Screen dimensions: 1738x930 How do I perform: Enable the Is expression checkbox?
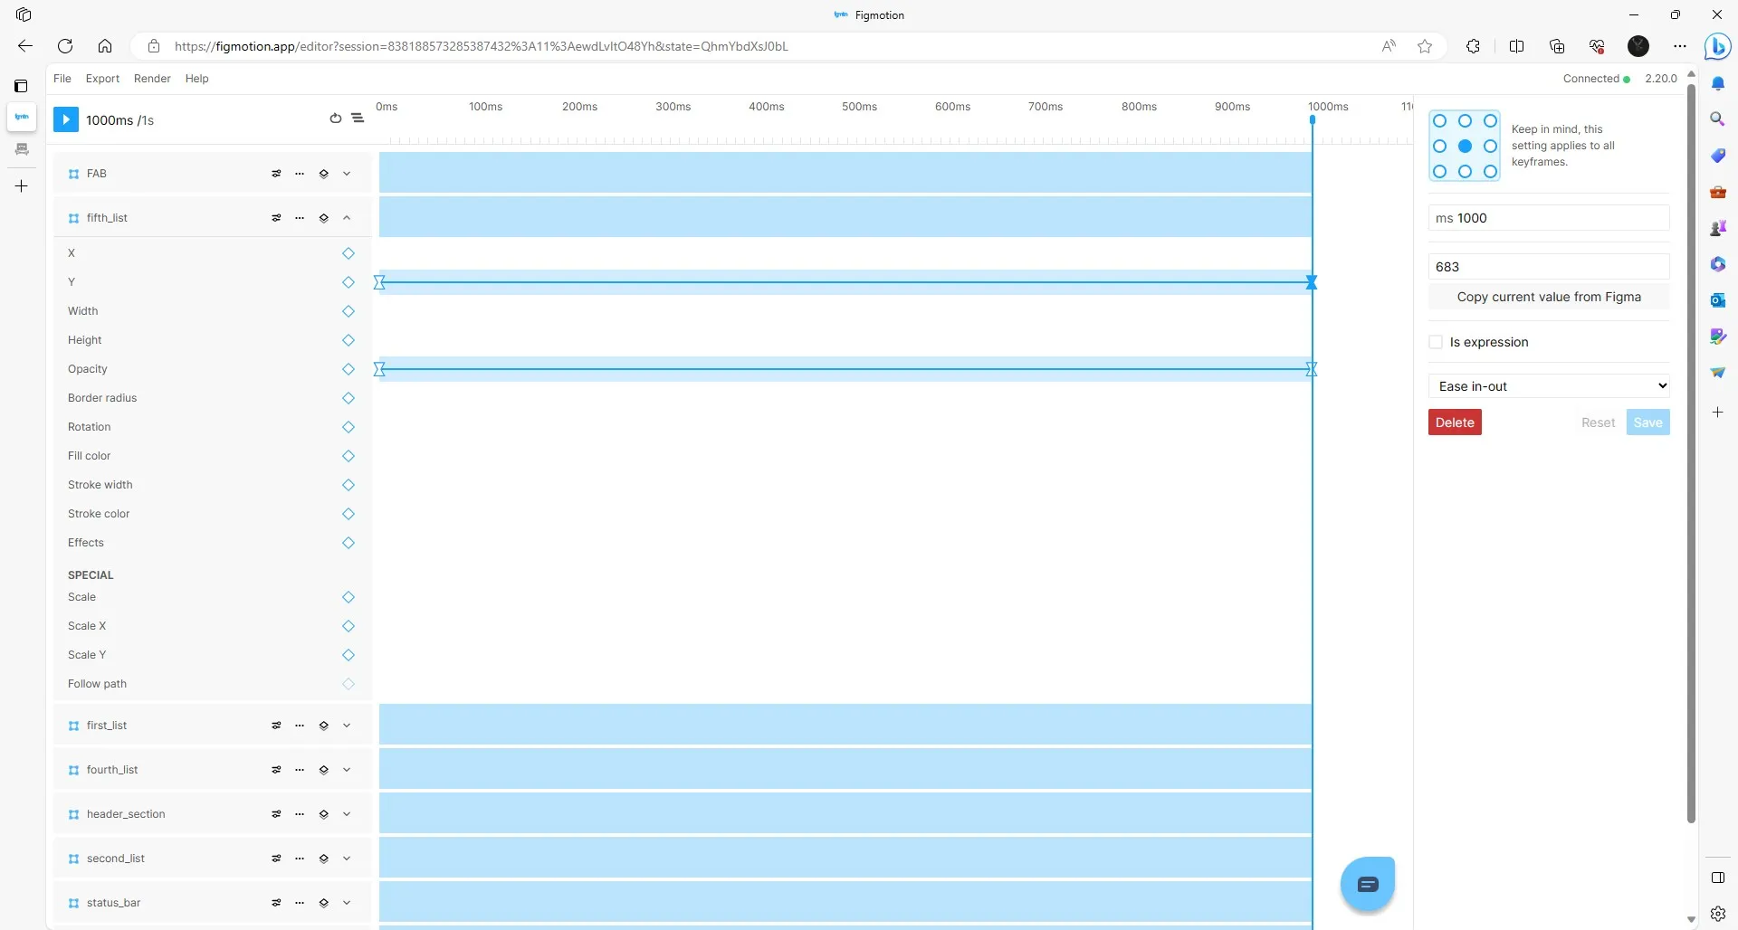click(x=1436, y=342)
